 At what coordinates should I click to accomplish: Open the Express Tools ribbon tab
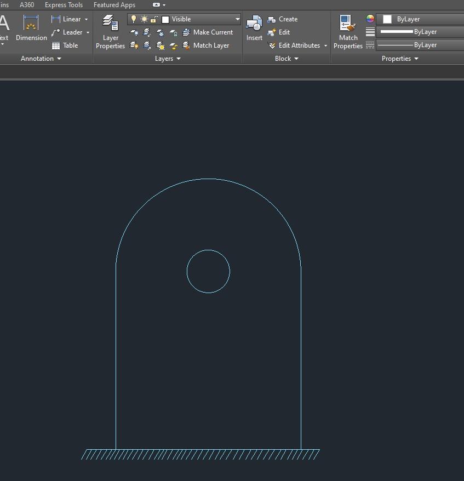[64, 5]
